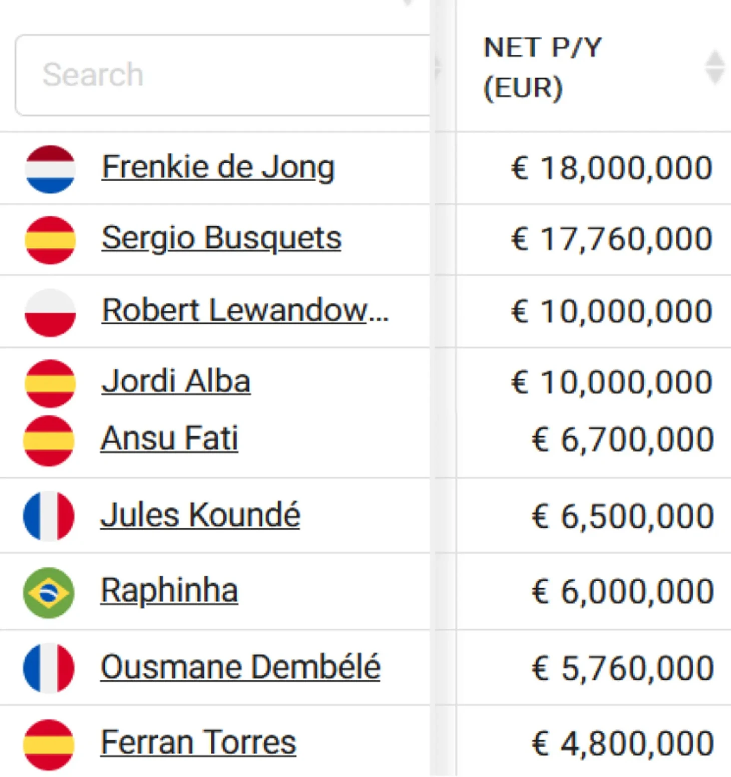Open Sergio Busquets player link

point(221,238)
